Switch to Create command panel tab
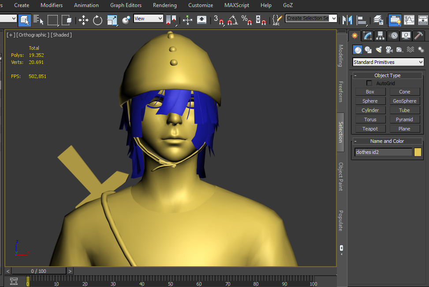Screen dimensions: 429x287 [x=355, y=36]
